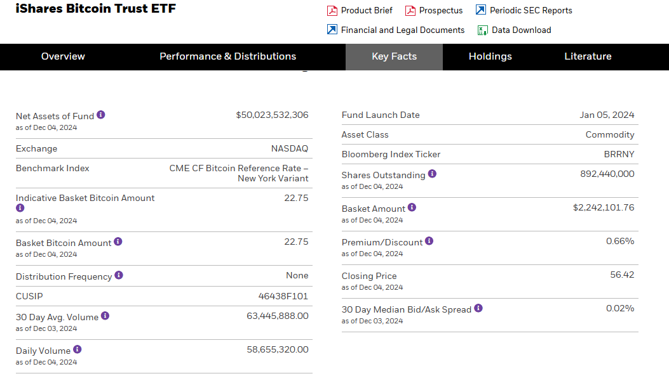Click the Exchange label

pos(36,148)
